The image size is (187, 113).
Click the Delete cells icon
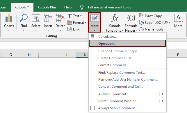[60, 18]
